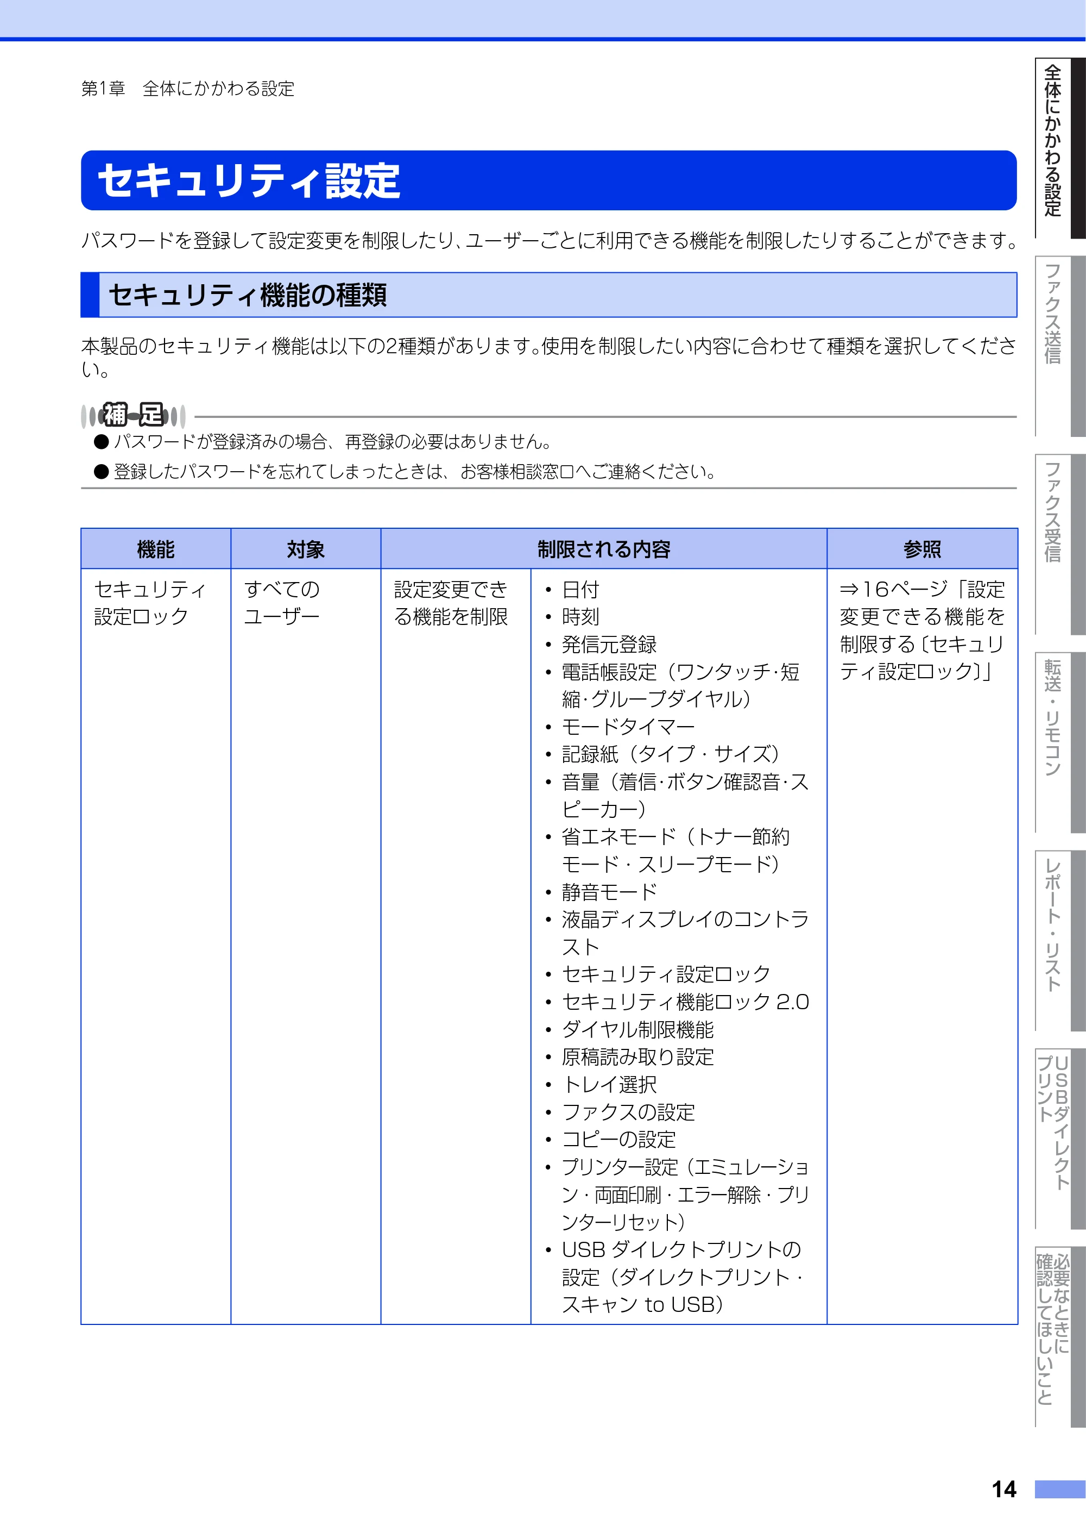Follow the ⇒16ページ reference link
Image resolution: width=1086 pixels, height=1538 pixels.
(922, 630)
